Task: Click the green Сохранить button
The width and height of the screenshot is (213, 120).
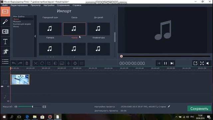Action: 199,109
